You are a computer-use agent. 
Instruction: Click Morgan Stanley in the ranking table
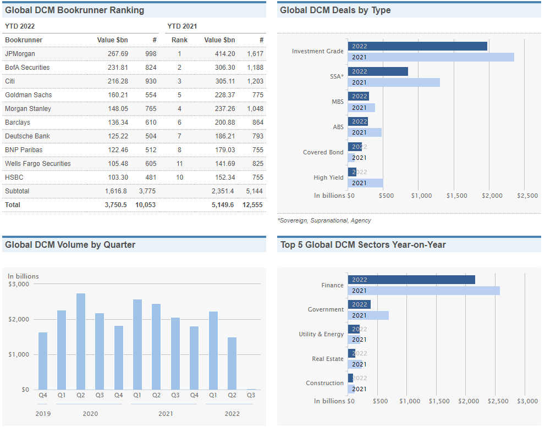tap(28, 109)
